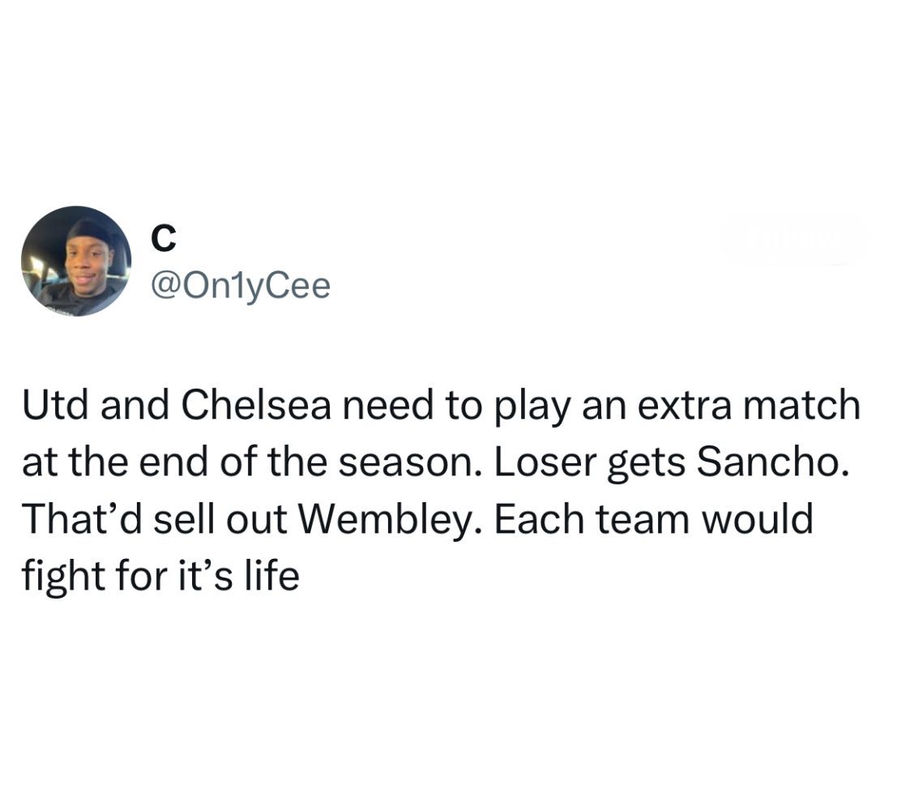Click the phrase extra match
This screenshot has width=910, height=810.
point(749,405)
